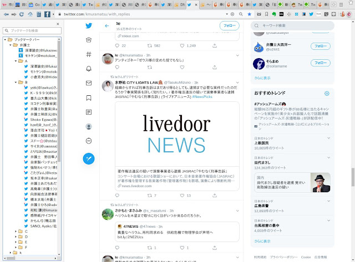Like the アンティゴネー tweet

click(182, 67)
